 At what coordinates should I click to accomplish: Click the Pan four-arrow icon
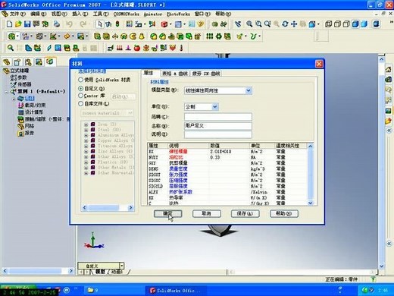294,24
